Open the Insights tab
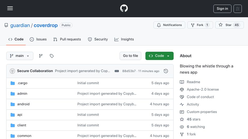The image size is (248, 139). (x=124, y=39)
